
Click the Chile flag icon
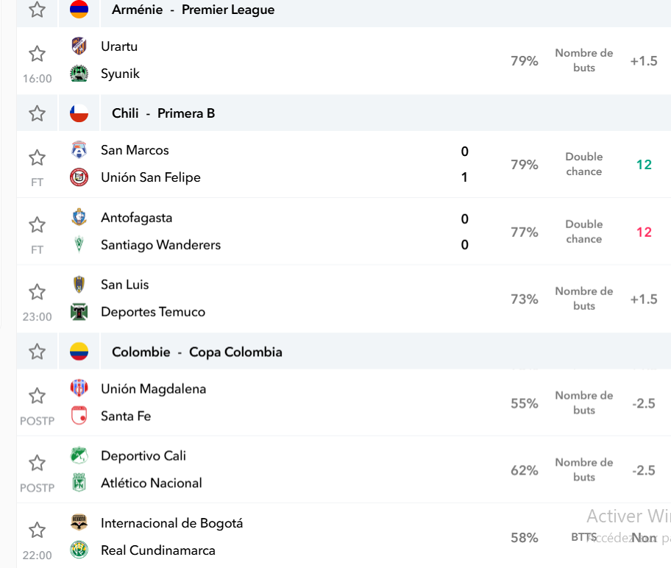point(79,113)
